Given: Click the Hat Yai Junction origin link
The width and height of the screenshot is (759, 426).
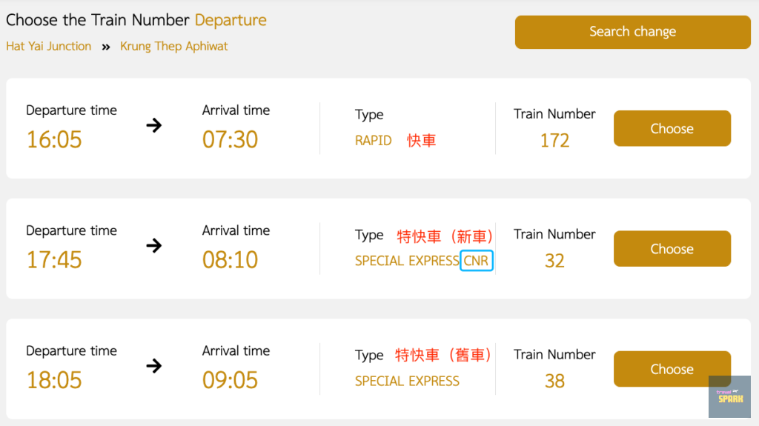Looking at the screenshot, I should [x=49, y=46].
